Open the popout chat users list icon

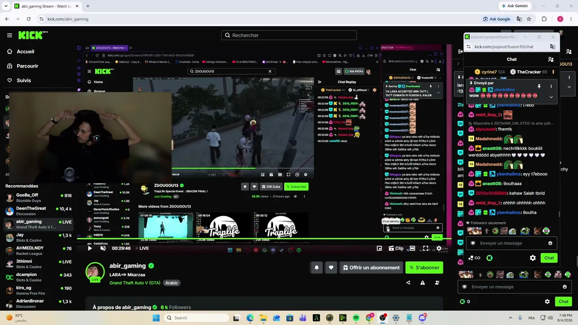[x=550, y=59]
